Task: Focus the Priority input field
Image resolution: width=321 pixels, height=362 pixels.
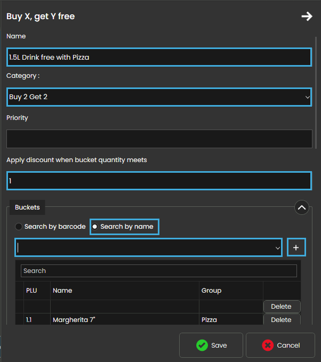Action: pos(159,139)
